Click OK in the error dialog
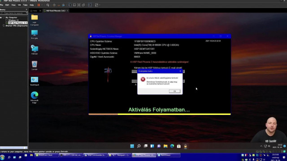Viewport: 287px width, 161px height. (174, 91)
